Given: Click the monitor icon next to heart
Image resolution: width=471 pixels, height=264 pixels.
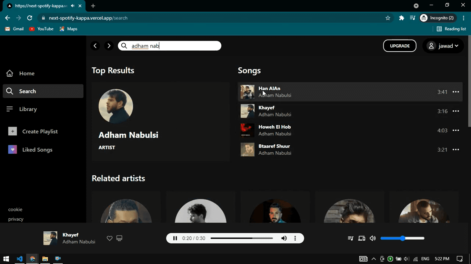Looking at the screenshot, I should [119, 238].
